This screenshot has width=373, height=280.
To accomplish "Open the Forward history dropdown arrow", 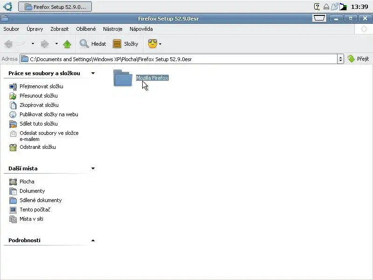I will [x=56, y=43].
